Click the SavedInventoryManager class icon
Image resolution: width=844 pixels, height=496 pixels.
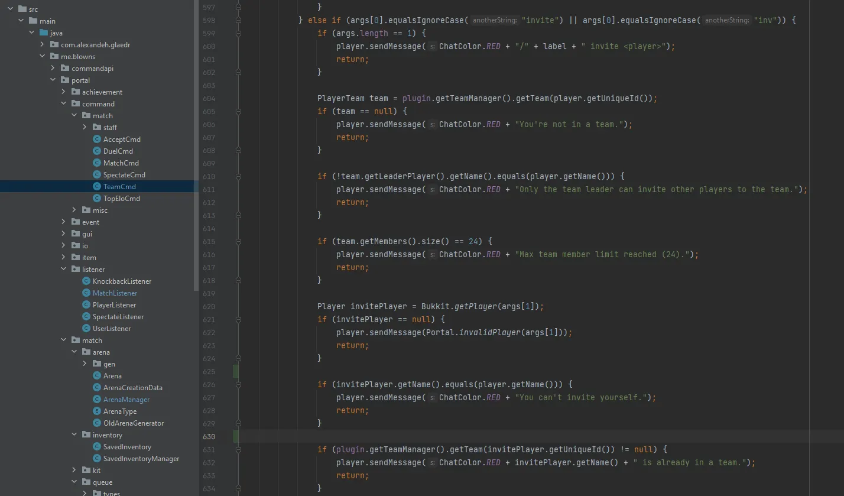tap(98, 459)
